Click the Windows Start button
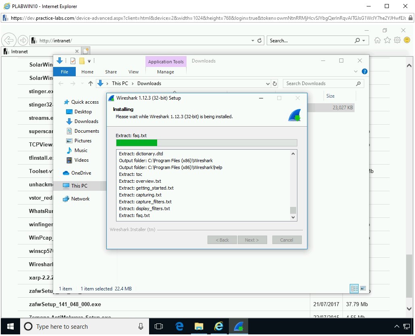This screenshot has height=336, width=415. [x=10, y=326]
